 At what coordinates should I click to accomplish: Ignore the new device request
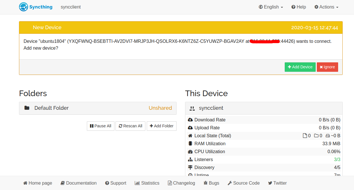pos(327,67)
